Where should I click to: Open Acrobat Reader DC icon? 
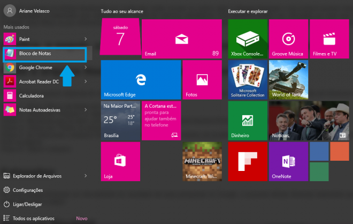point(10,81)
